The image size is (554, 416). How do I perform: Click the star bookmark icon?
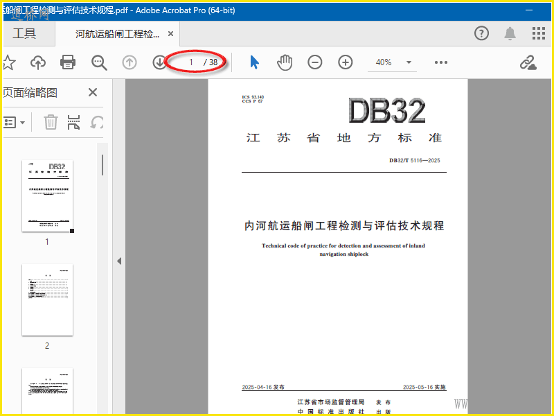pos(9,62)
